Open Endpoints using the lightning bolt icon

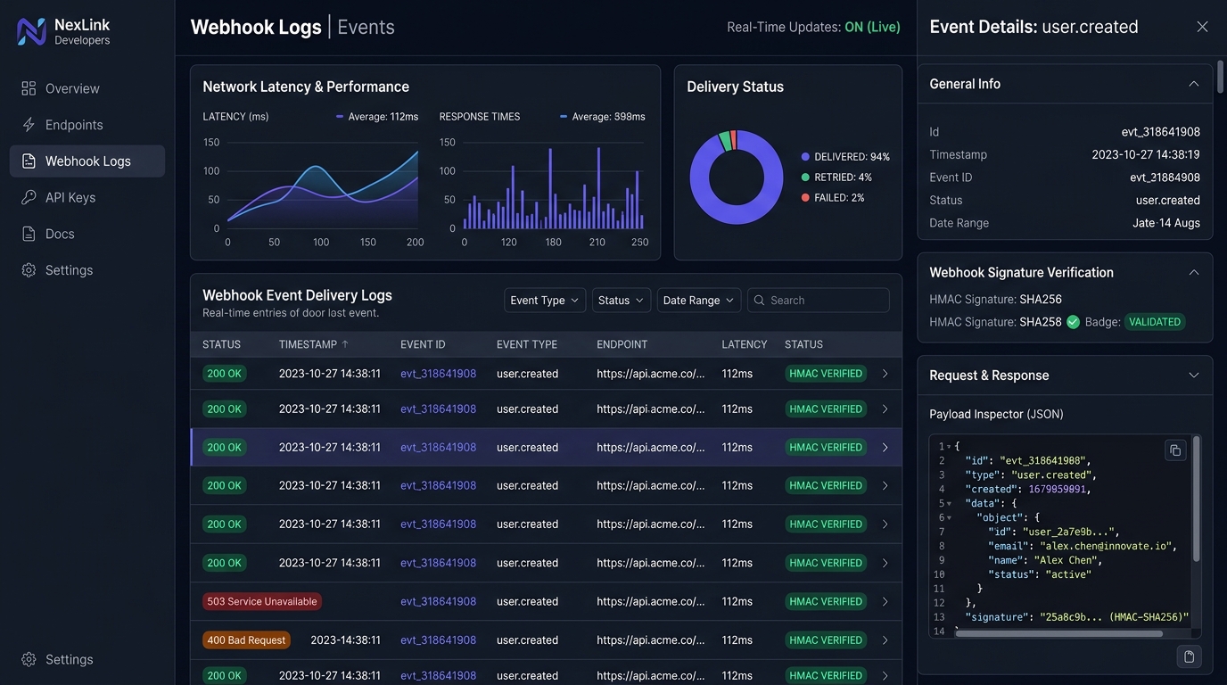click(x=29, y=125)
